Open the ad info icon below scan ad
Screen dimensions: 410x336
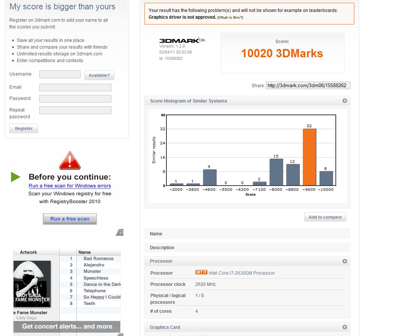(120, 232)
